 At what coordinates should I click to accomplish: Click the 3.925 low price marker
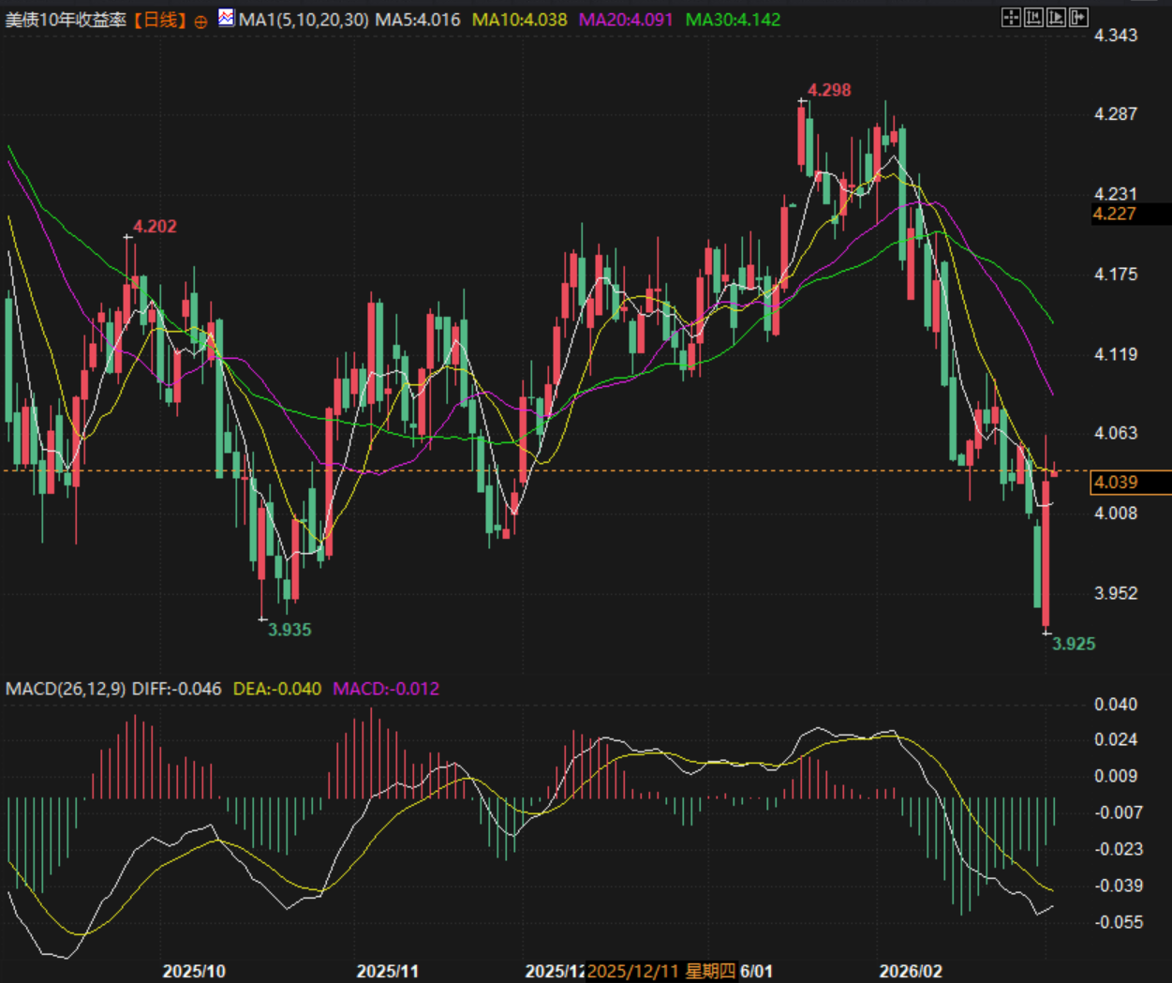[1073, 644]
